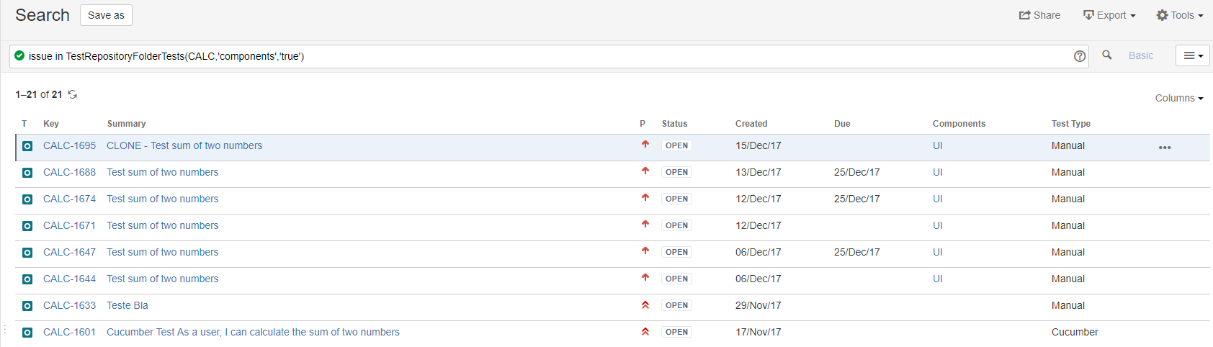Open the Columns dropdown
Viewport: 1213px width, 347px height.
pyautogui.click(x=1179, y=98)
